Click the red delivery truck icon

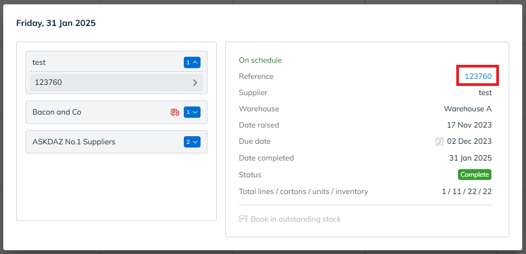175,112
